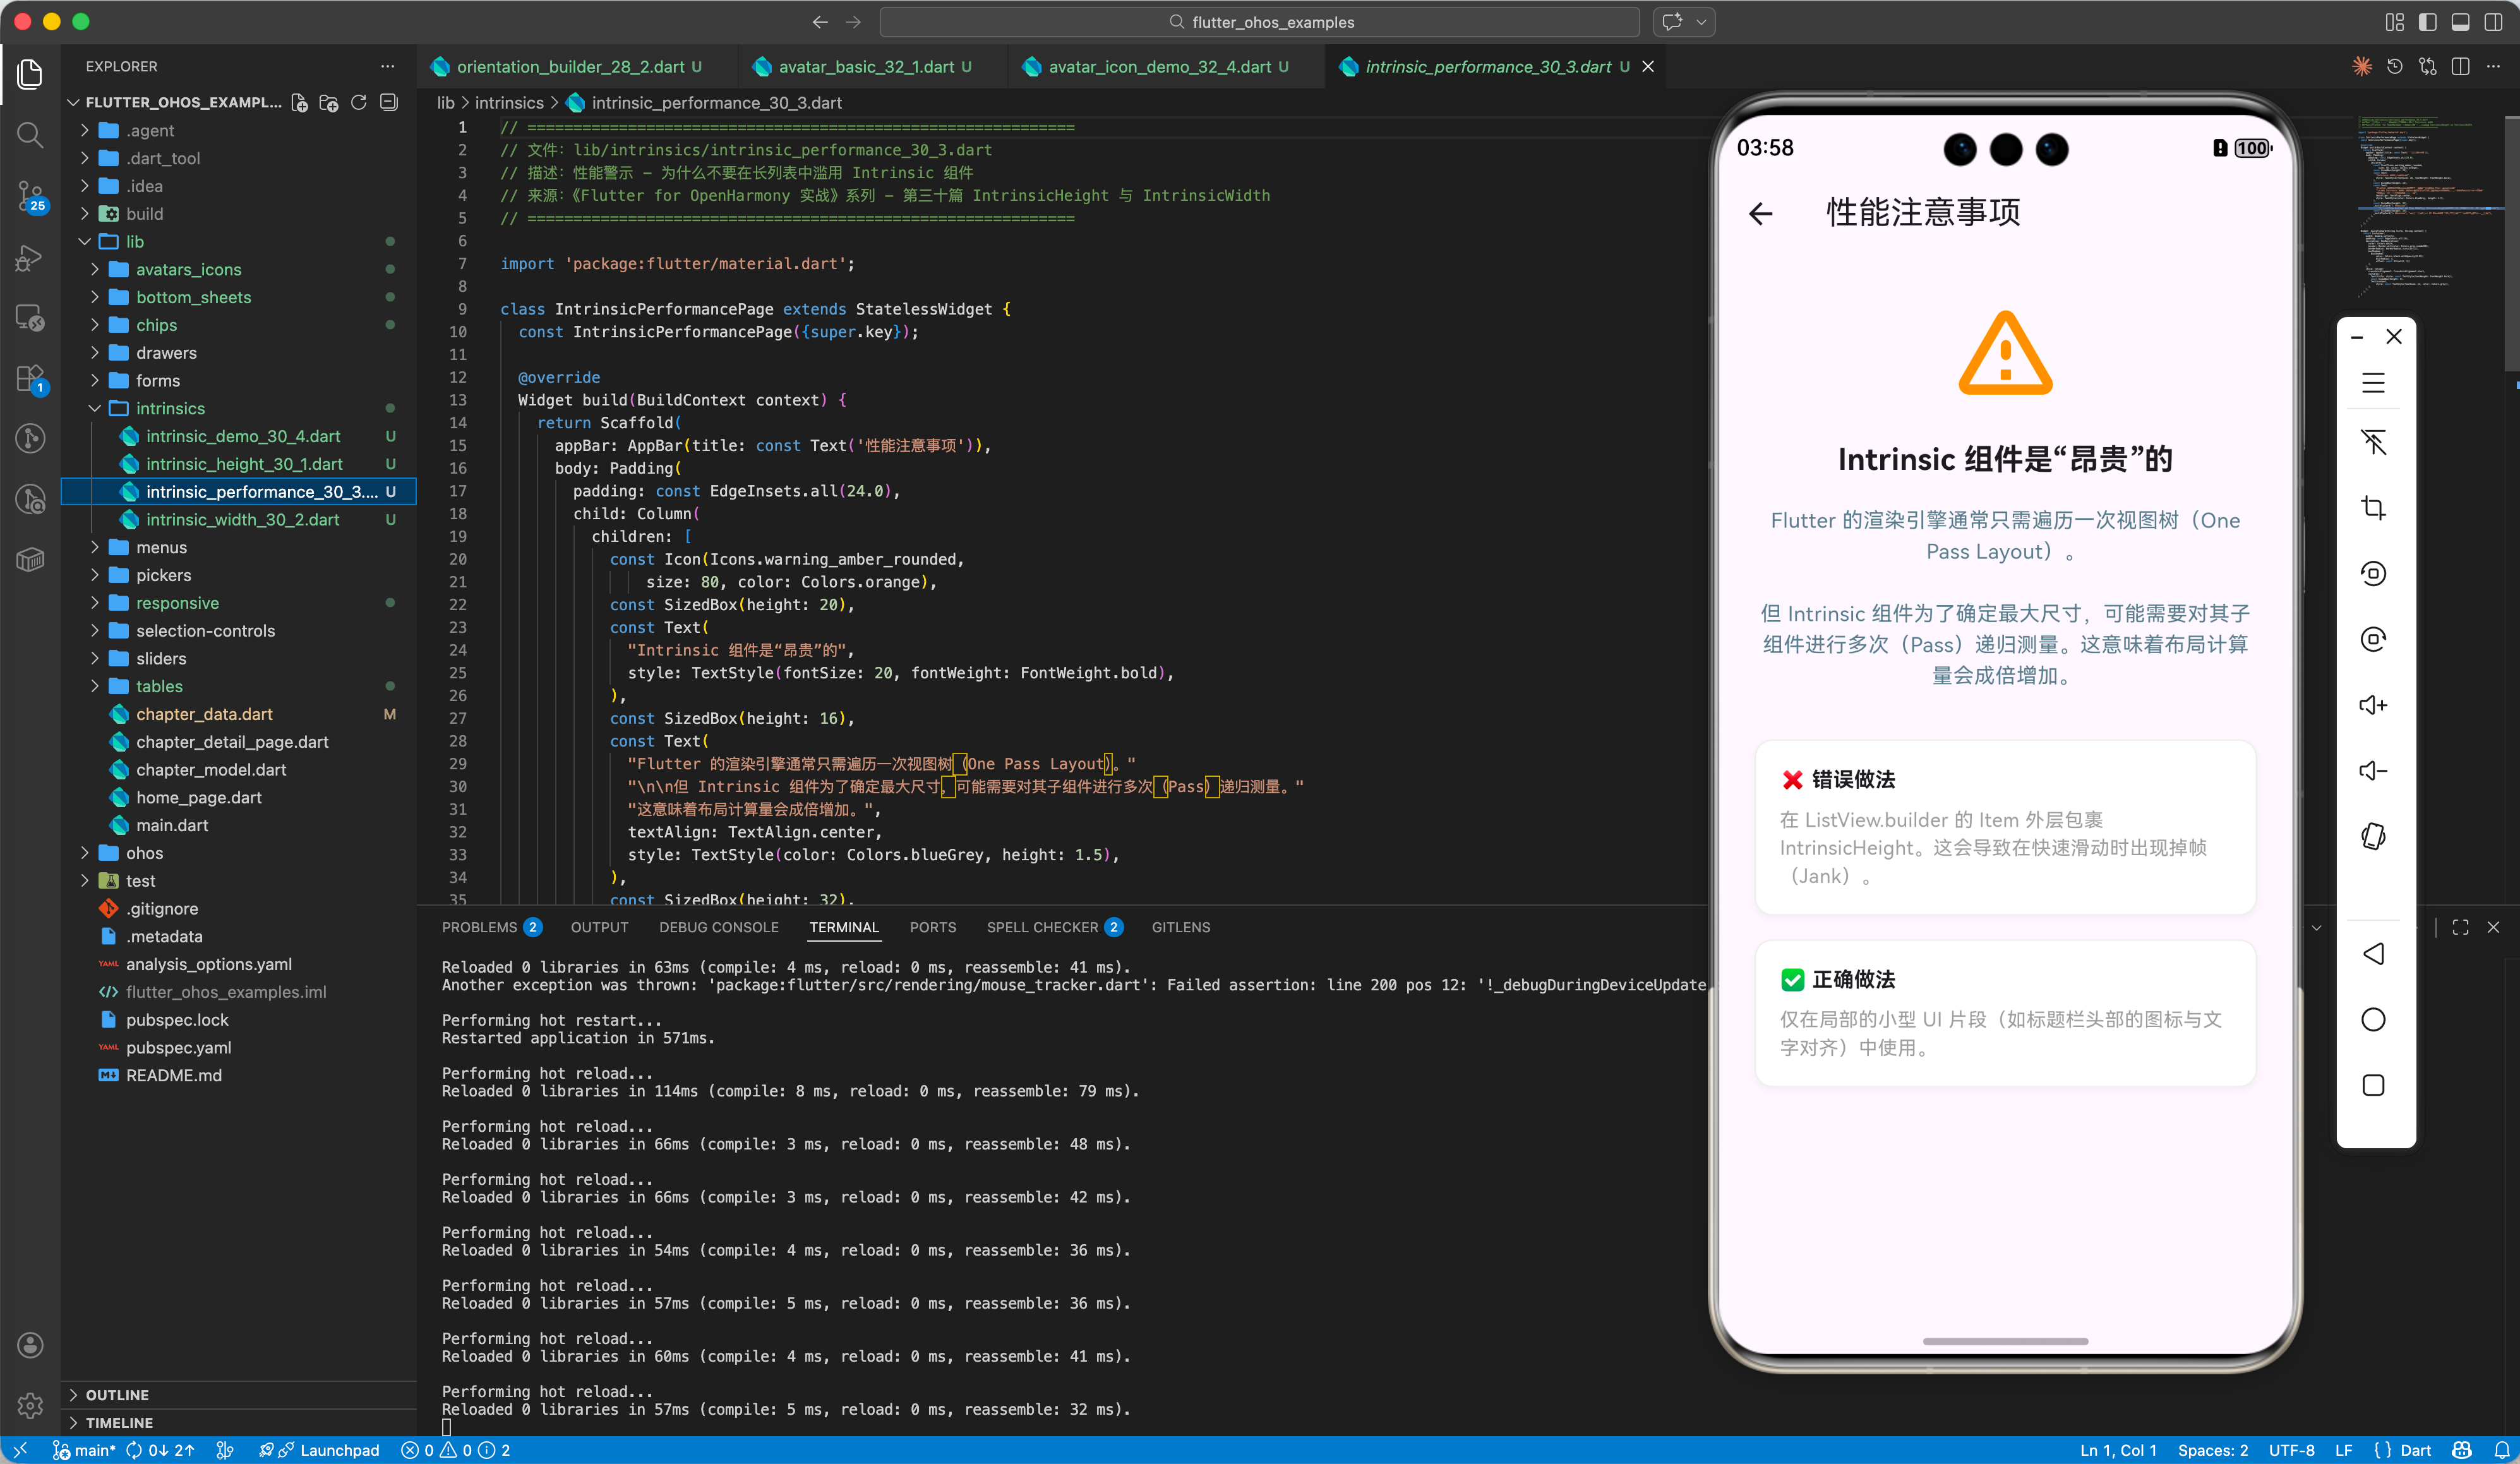Screen dimensions: 2520x1464
Task: Tap the back arrow in app bar
Action: point(1761,213)
